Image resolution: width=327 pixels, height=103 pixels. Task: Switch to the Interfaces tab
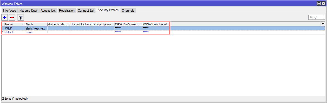pos(9,10)
